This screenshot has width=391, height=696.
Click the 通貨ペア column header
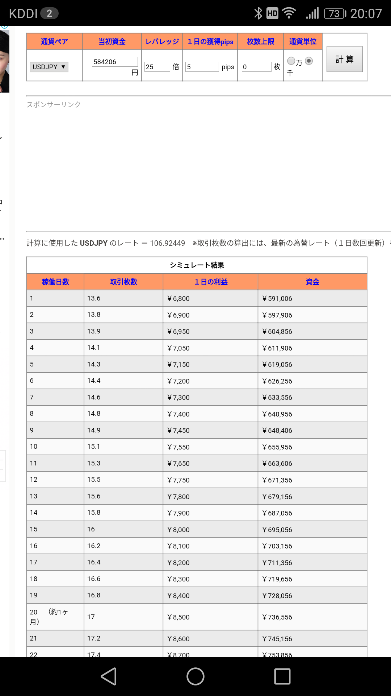coord(54,41)
